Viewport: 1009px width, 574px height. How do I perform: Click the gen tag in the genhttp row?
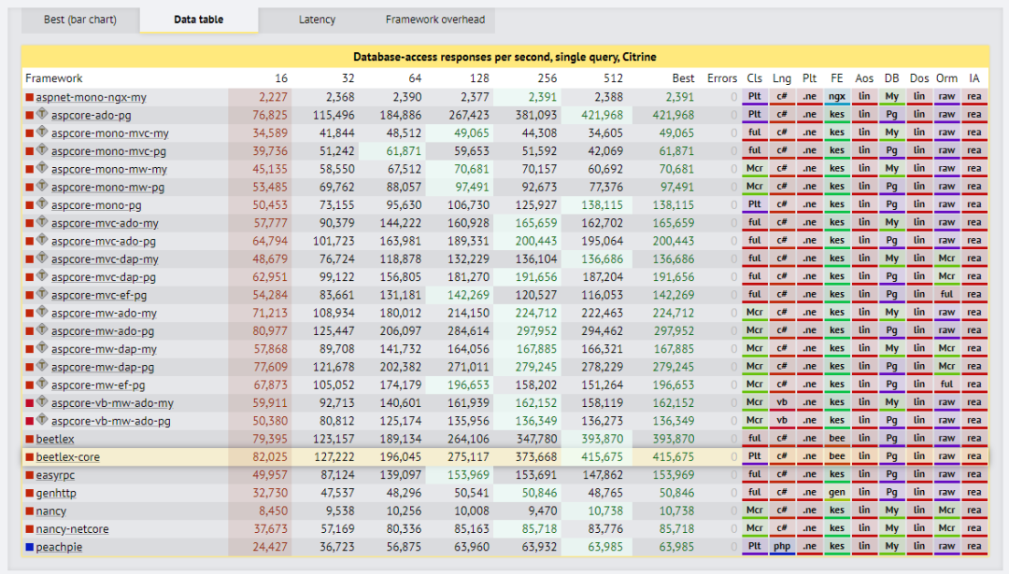coord(836,493)
